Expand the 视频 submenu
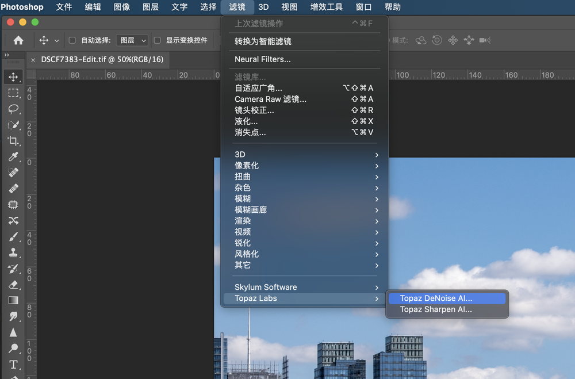The width and height of the screenshot is (575, 379). click(305, 232)
